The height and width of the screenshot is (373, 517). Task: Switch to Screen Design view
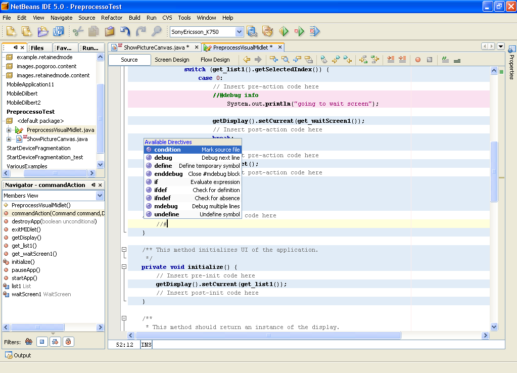(x=172, y=60)
